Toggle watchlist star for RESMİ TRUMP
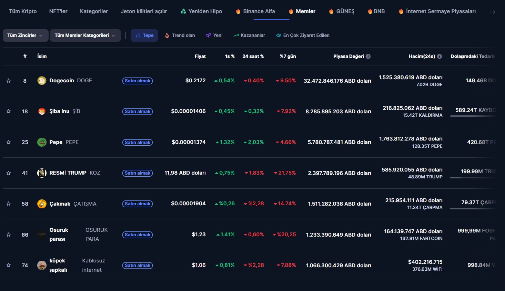The height and width of the screenshot is (291, 505). pos(9,173)
